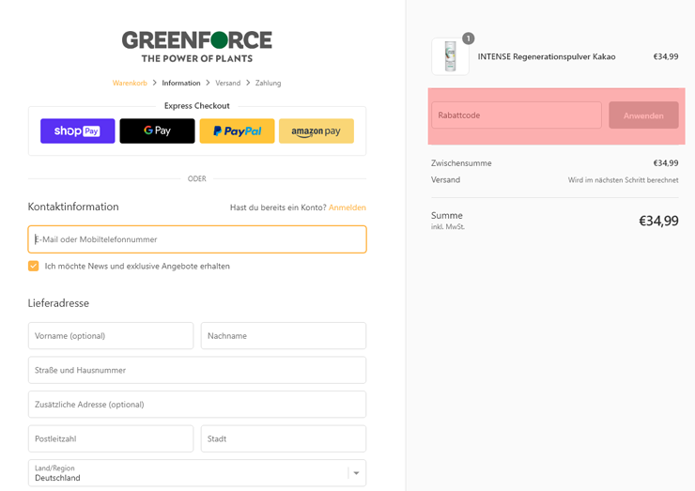The width and height of the screenshot is (695, 491).
Task: Click the Greenforce logo
Action: coord(197,47)
